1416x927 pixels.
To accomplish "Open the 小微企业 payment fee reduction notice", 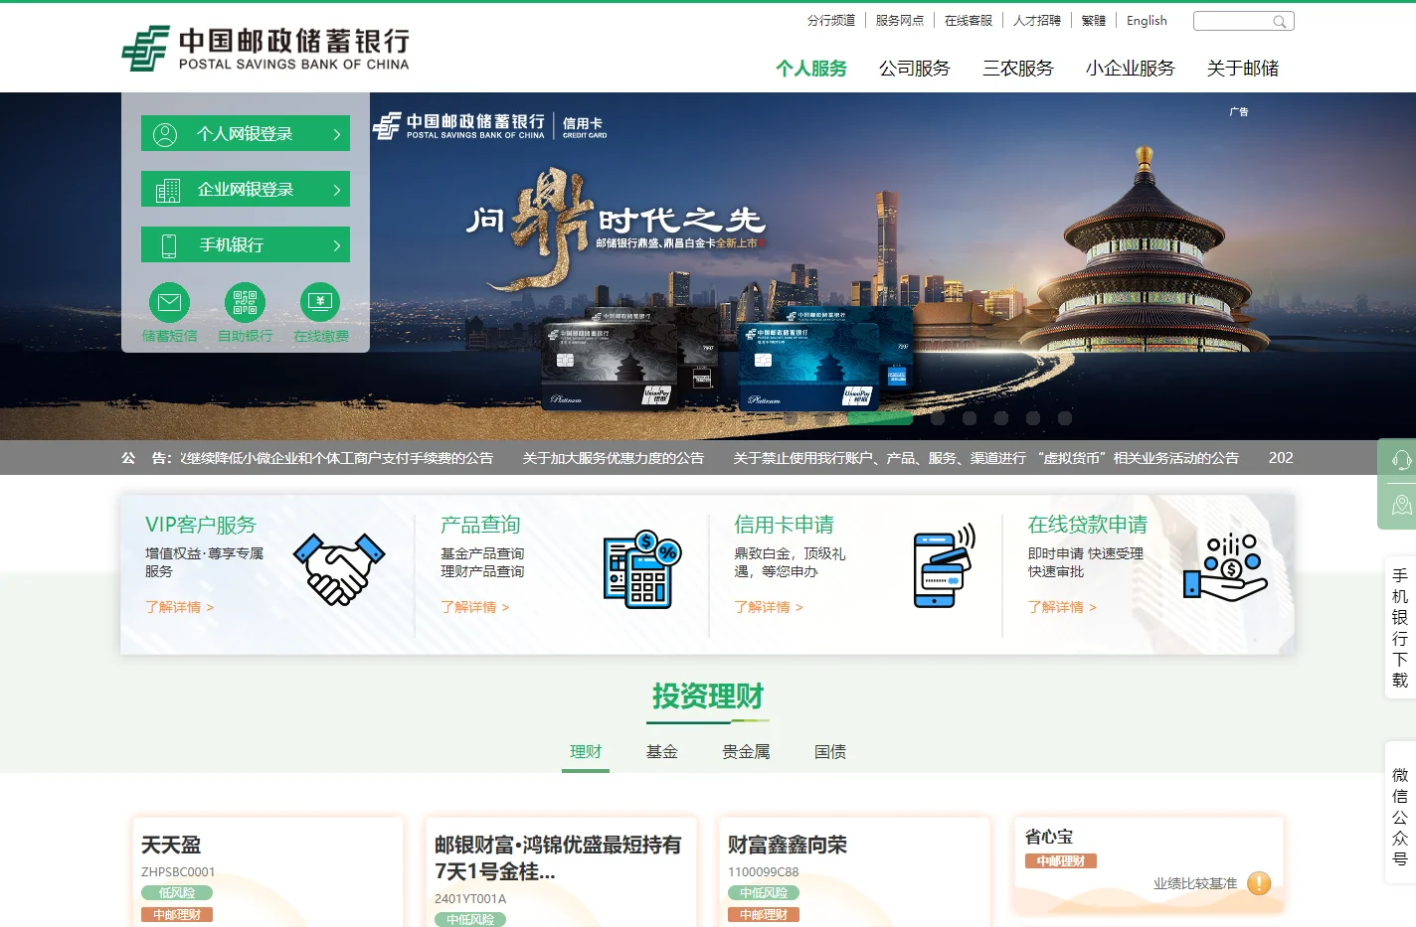I will (x=336, y=458).
